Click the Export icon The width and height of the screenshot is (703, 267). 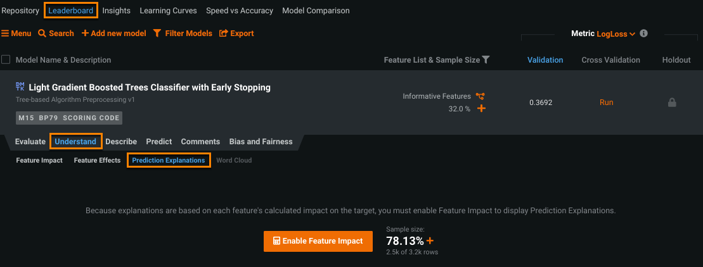pyautogui.click(x=223, y=34)
